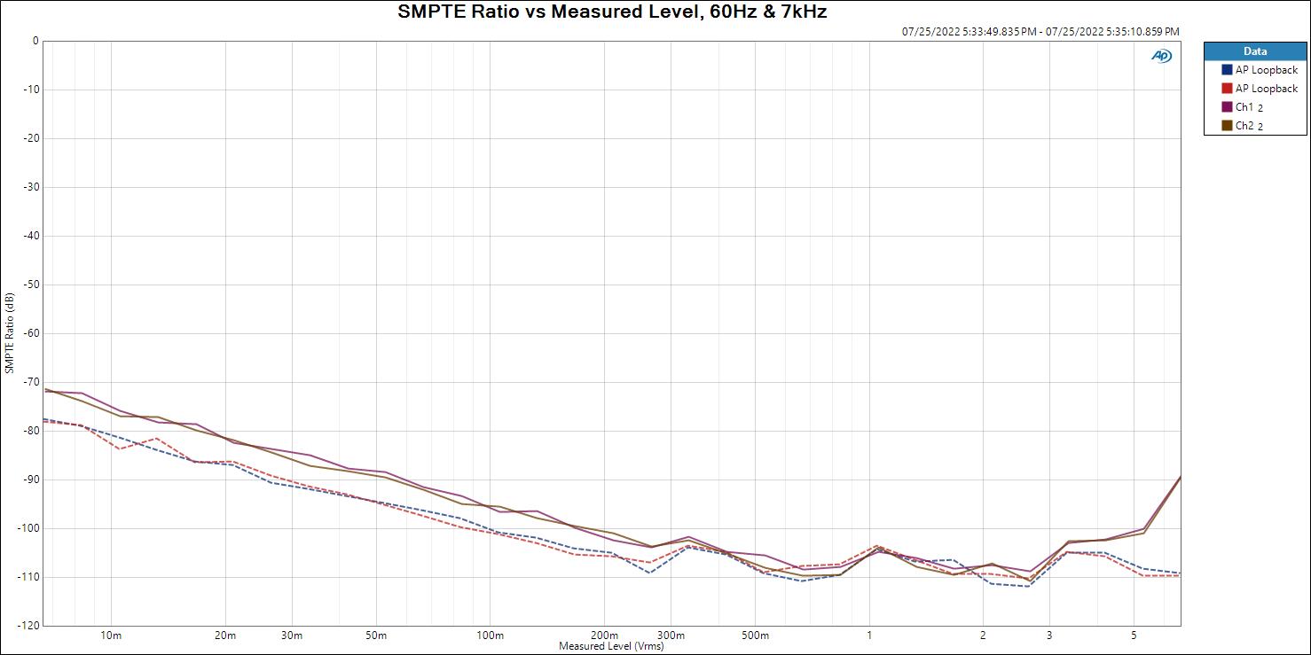Click the measurement timestamp text
This screenshot has width=1311, height=655.
click(x=1040, y=31)
